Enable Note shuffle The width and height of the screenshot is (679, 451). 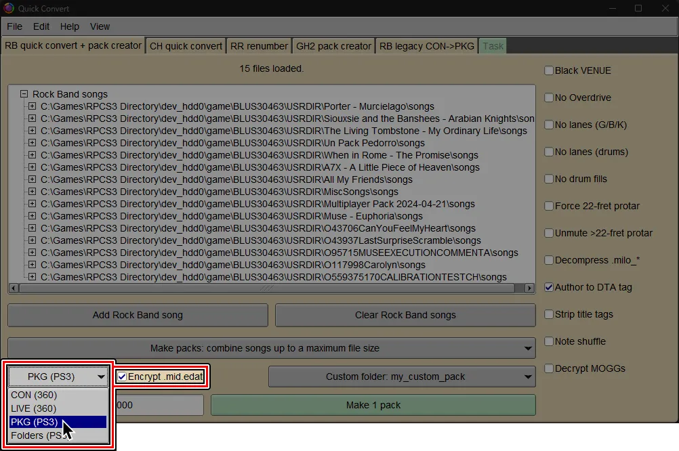(x=548, y=341)
